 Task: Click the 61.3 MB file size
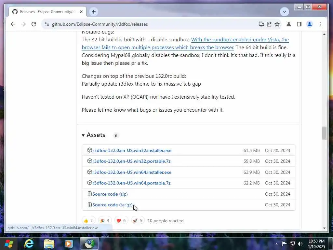(251, 150)
